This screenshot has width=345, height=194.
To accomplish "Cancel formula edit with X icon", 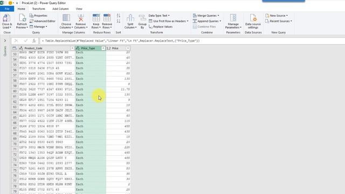I will pos(16,41).
